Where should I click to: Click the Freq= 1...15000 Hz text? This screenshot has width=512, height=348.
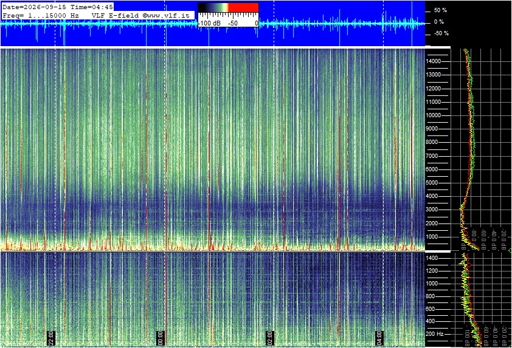pyautogui.click(x=41, y=15)
